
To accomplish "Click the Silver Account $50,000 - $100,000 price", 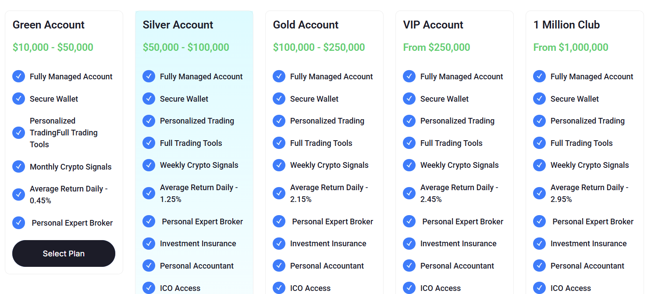I will point(186,47).
